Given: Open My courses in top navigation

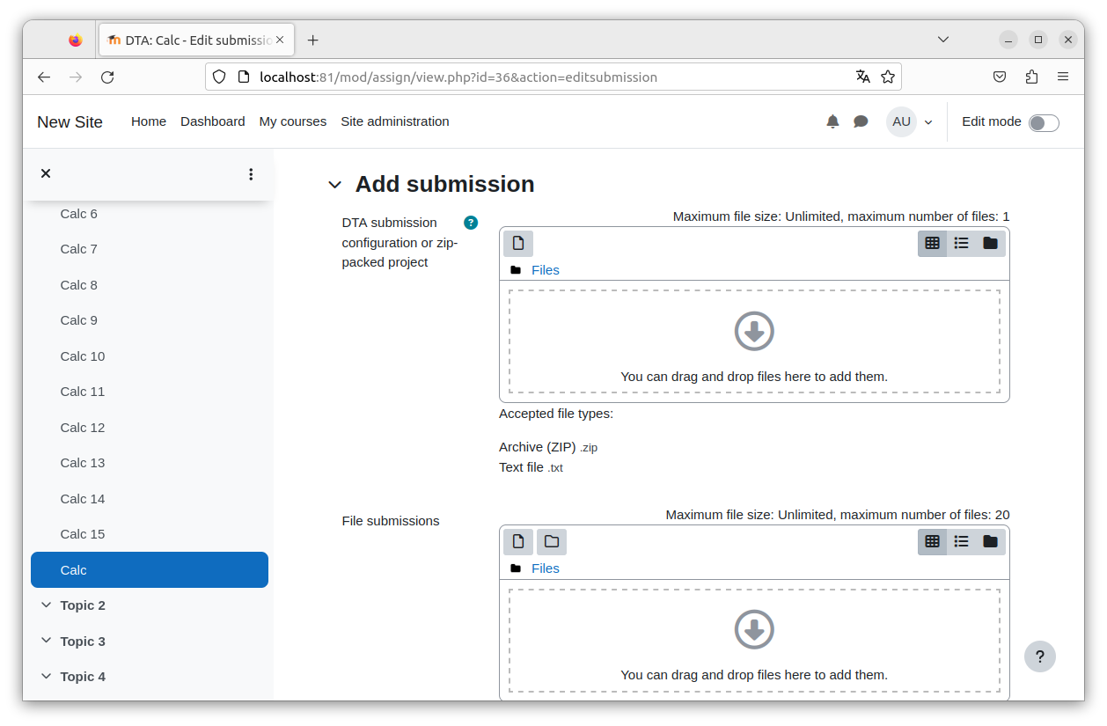Looking at the screenshot, I should pyautogui.click(x=293, y=121).
